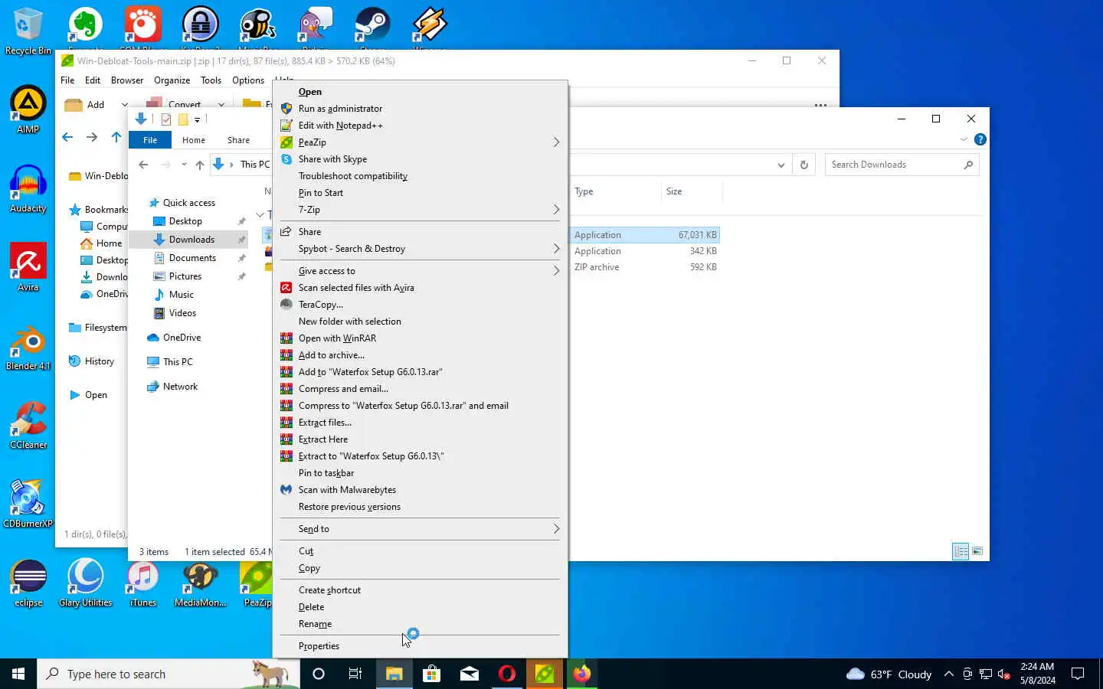This screenshot has width=1103, height=689.
Task: Open PeaZip Organize menu
Action: pos(172,80)
